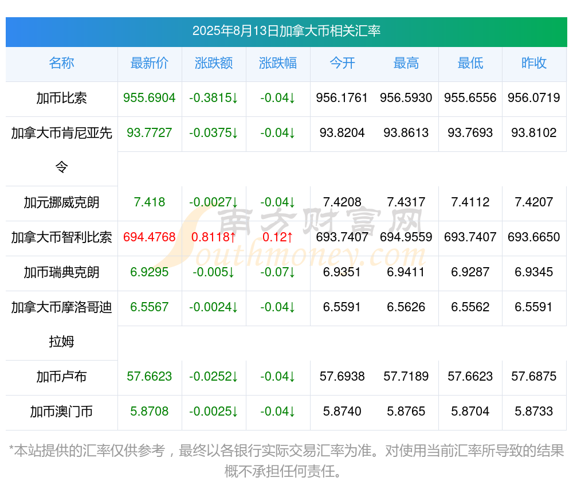Click highest price 6.5626
Image resolution: width=573 pixels, height=489 pixels.
(x=406, y=307)
